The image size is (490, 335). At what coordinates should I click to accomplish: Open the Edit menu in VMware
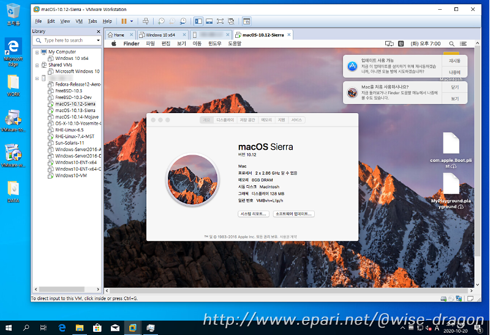(51, 21)
